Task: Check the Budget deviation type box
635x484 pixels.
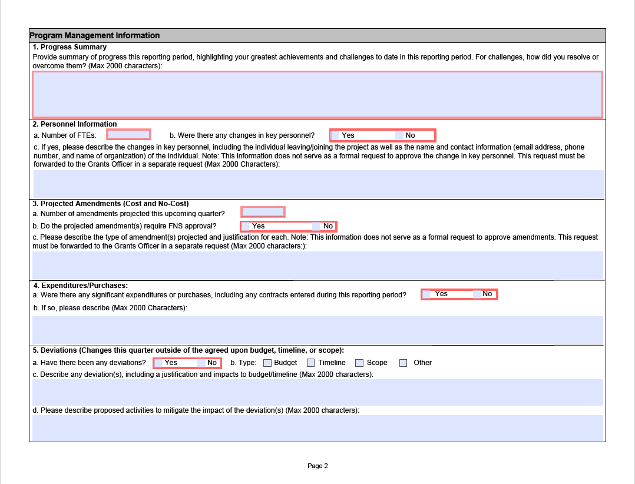Action: click(267, 363)
